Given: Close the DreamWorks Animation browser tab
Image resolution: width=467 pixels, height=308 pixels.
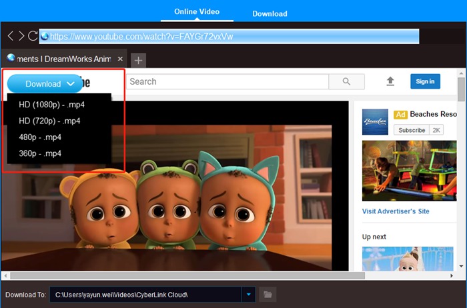Looking at the screenshot, I should coord(120,59).
